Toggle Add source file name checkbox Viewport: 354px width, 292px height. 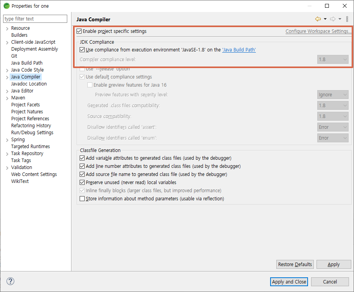pyautogui.click(x=82, y=174)
